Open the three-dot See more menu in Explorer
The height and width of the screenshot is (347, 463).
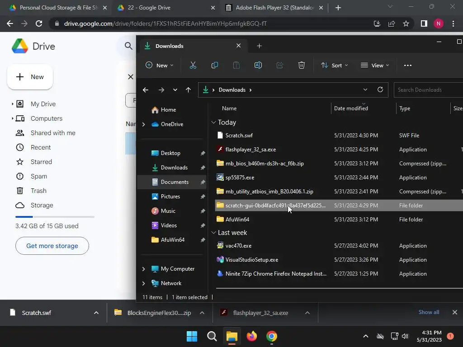pyautogui.click(x=408, y=65)
